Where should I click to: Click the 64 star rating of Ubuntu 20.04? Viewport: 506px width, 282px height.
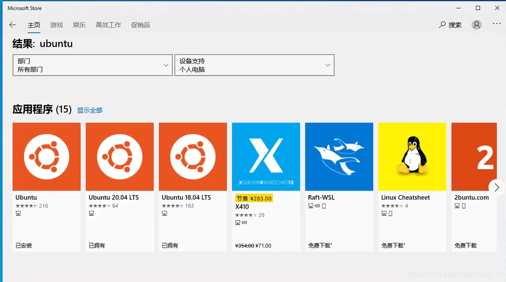click(x=103, y=206)
